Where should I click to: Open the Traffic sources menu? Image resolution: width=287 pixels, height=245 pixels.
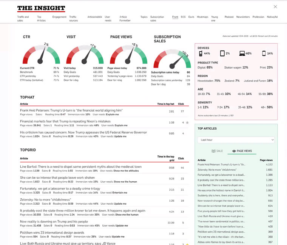click(74, 18)
